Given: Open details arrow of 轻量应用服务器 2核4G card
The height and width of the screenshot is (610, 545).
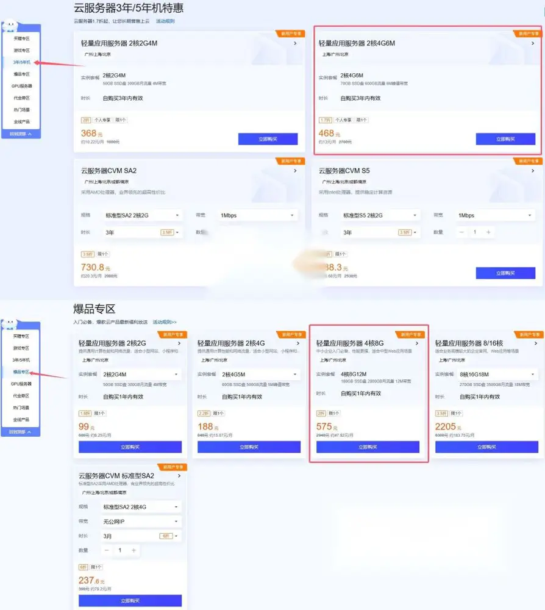Looking at the screenshot, I should pyautogui.click(x=298, y=343).
